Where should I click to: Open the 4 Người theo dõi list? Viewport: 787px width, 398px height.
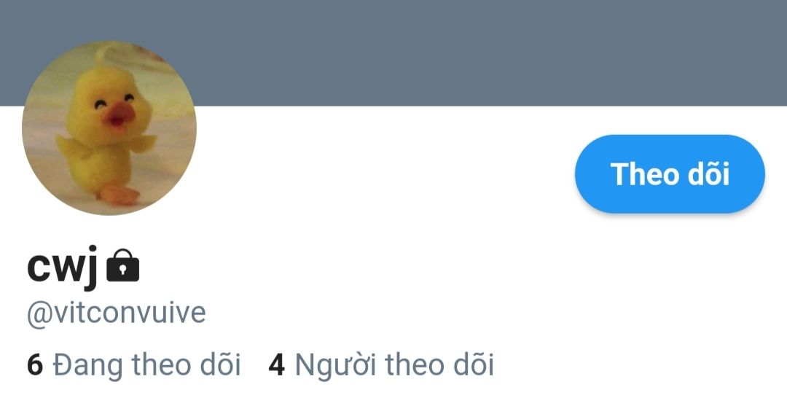[381, 364]
